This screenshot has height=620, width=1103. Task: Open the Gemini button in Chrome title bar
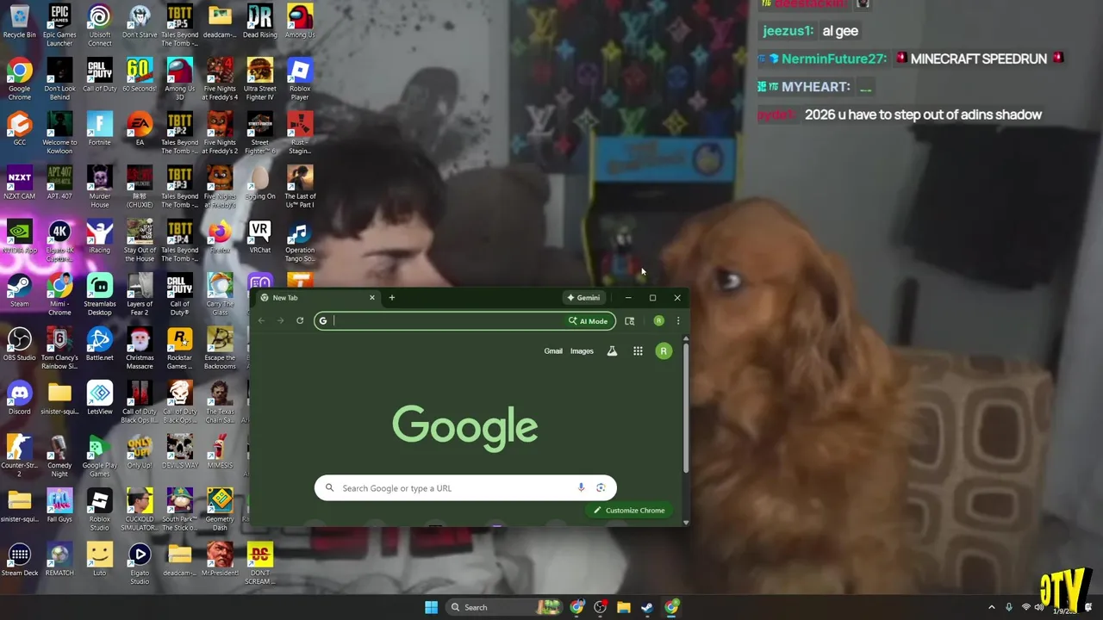coord(583,298)
